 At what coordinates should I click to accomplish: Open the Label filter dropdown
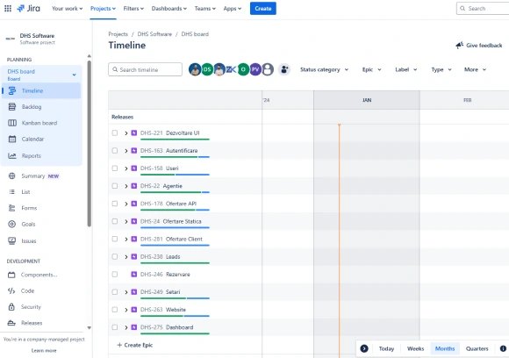click(405, 69)
